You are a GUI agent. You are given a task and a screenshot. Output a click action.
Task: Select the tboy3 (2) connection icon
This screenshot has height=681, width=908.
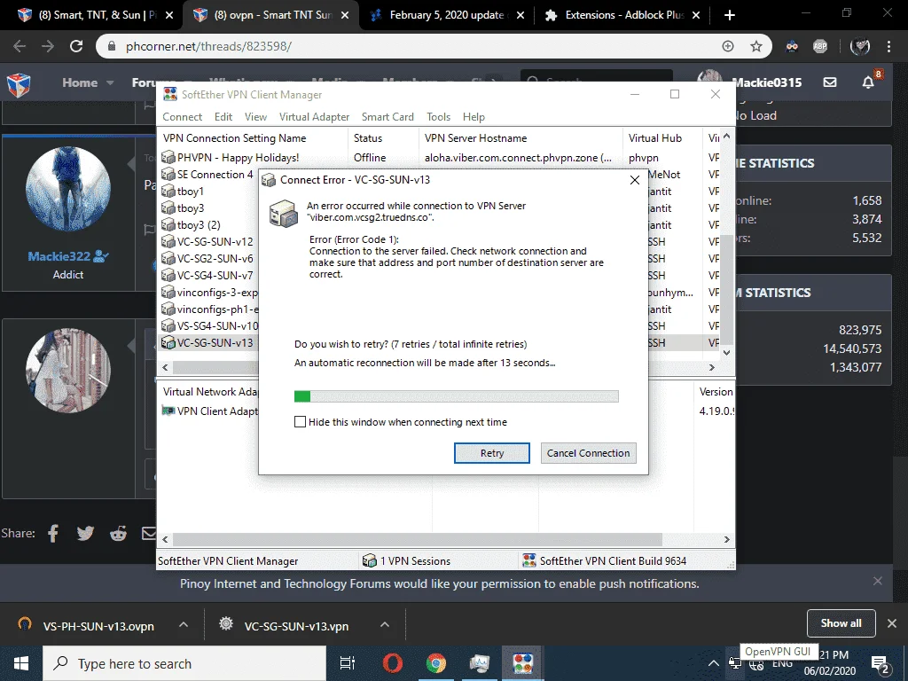tap(168, 224)
